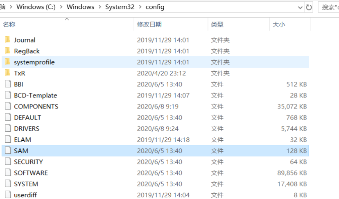Click the SECURITY file icon
Image resolution: width=339 pixels, height=199 pixels.
[x=8, y=161]
